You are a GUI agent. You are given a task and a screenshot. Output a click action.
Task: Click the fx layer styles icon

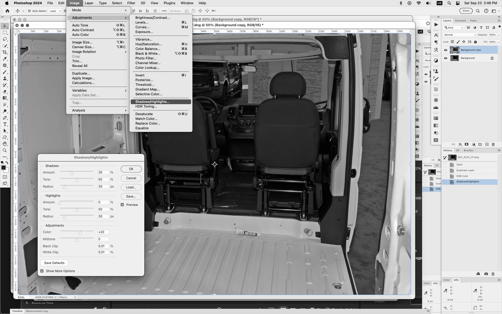pos(460,144)
